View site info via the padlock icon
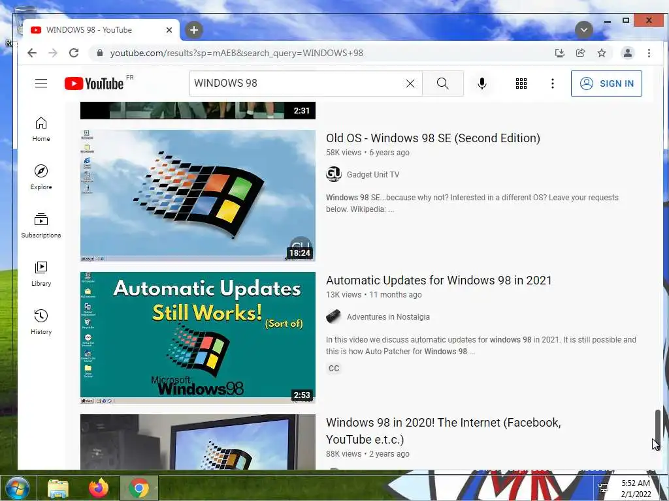The height and width of the screenshot is (501, 669). coord(100,53)
